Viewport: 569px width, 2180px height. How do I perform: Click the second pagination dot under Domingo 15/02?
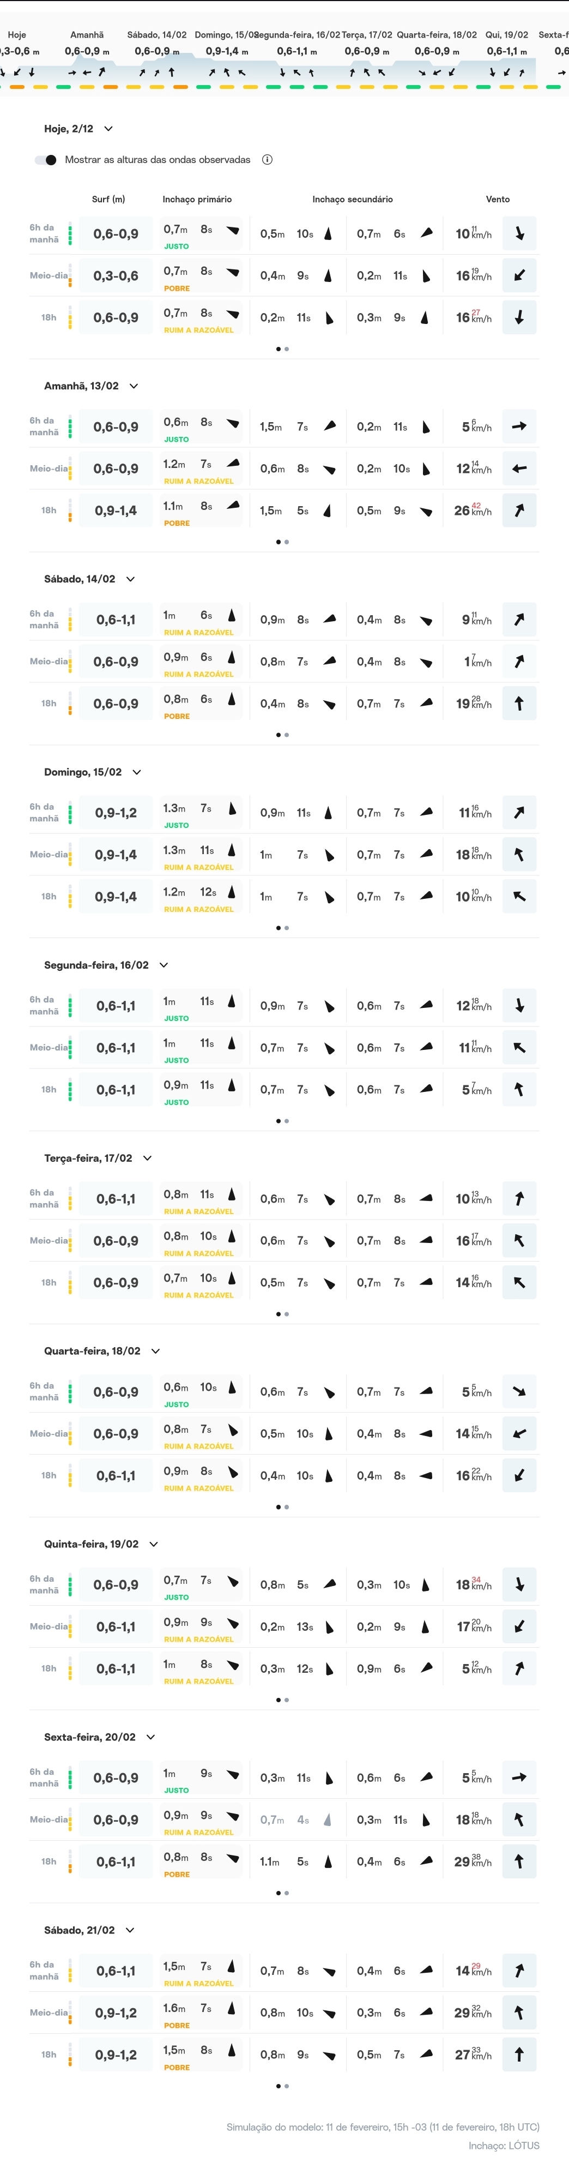pos(287,928)
